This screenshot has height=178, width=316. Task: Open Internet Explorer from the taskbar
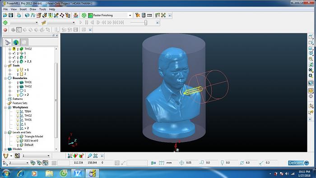tap(21, 173)
